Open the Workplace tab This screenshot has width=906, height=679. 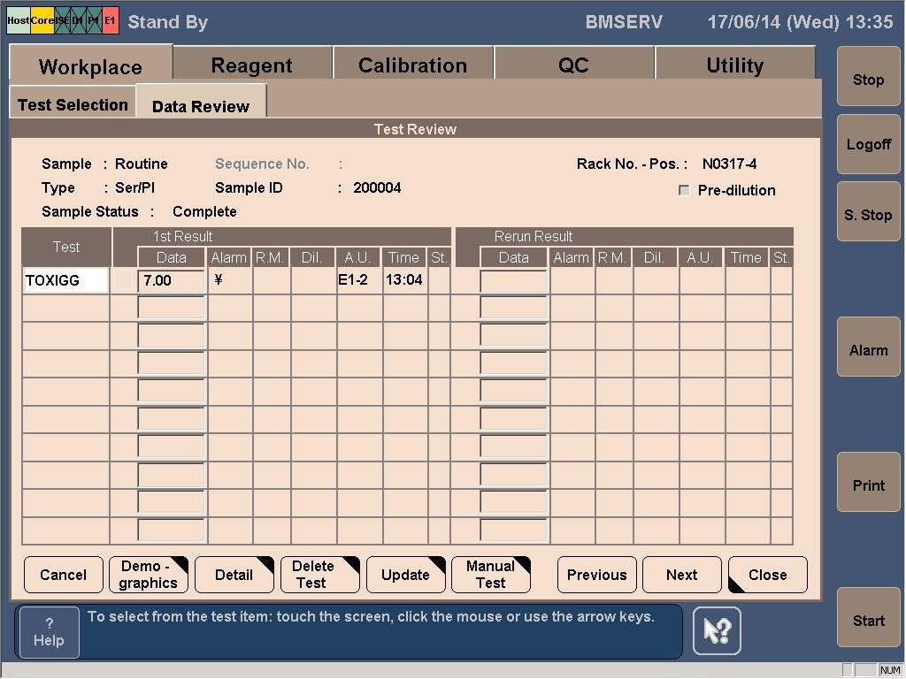91,65
